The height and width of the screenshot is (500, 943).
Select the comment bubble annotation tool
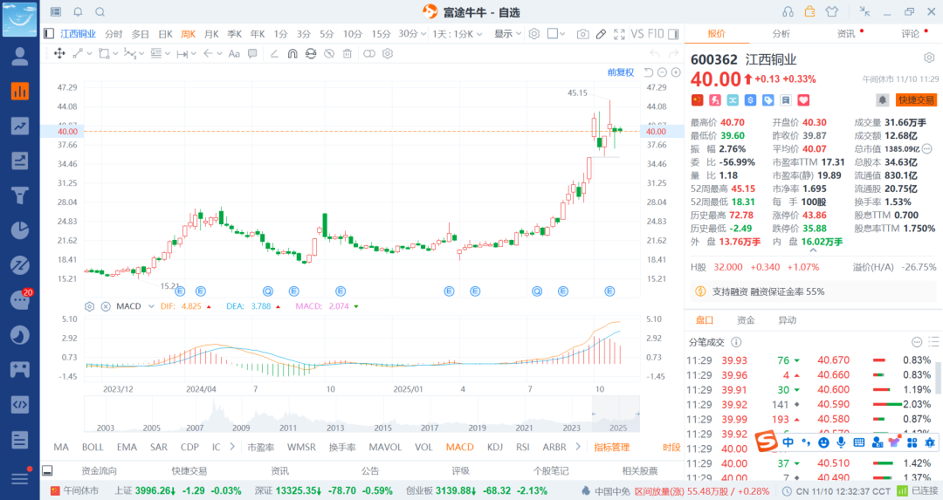[252, 53]
